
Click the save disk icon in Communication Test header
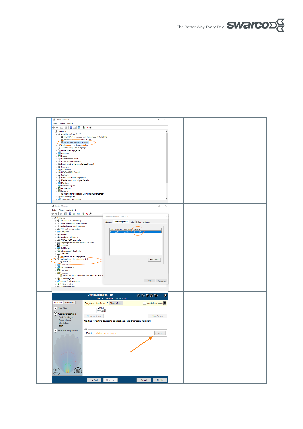pos(147,295)
